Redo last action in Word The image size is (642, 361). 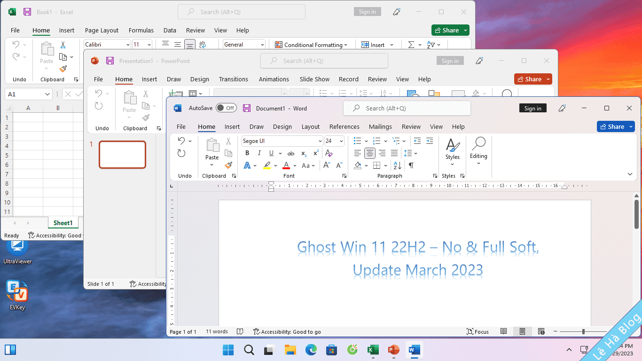click(x=181, y=153)
